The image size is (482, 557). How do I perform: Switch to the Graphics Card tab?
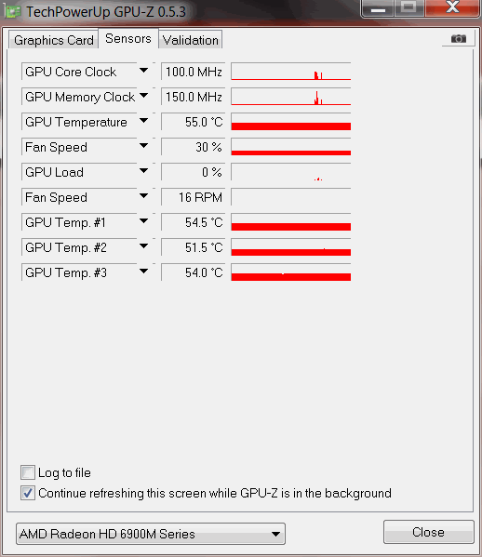click(54, 40)
